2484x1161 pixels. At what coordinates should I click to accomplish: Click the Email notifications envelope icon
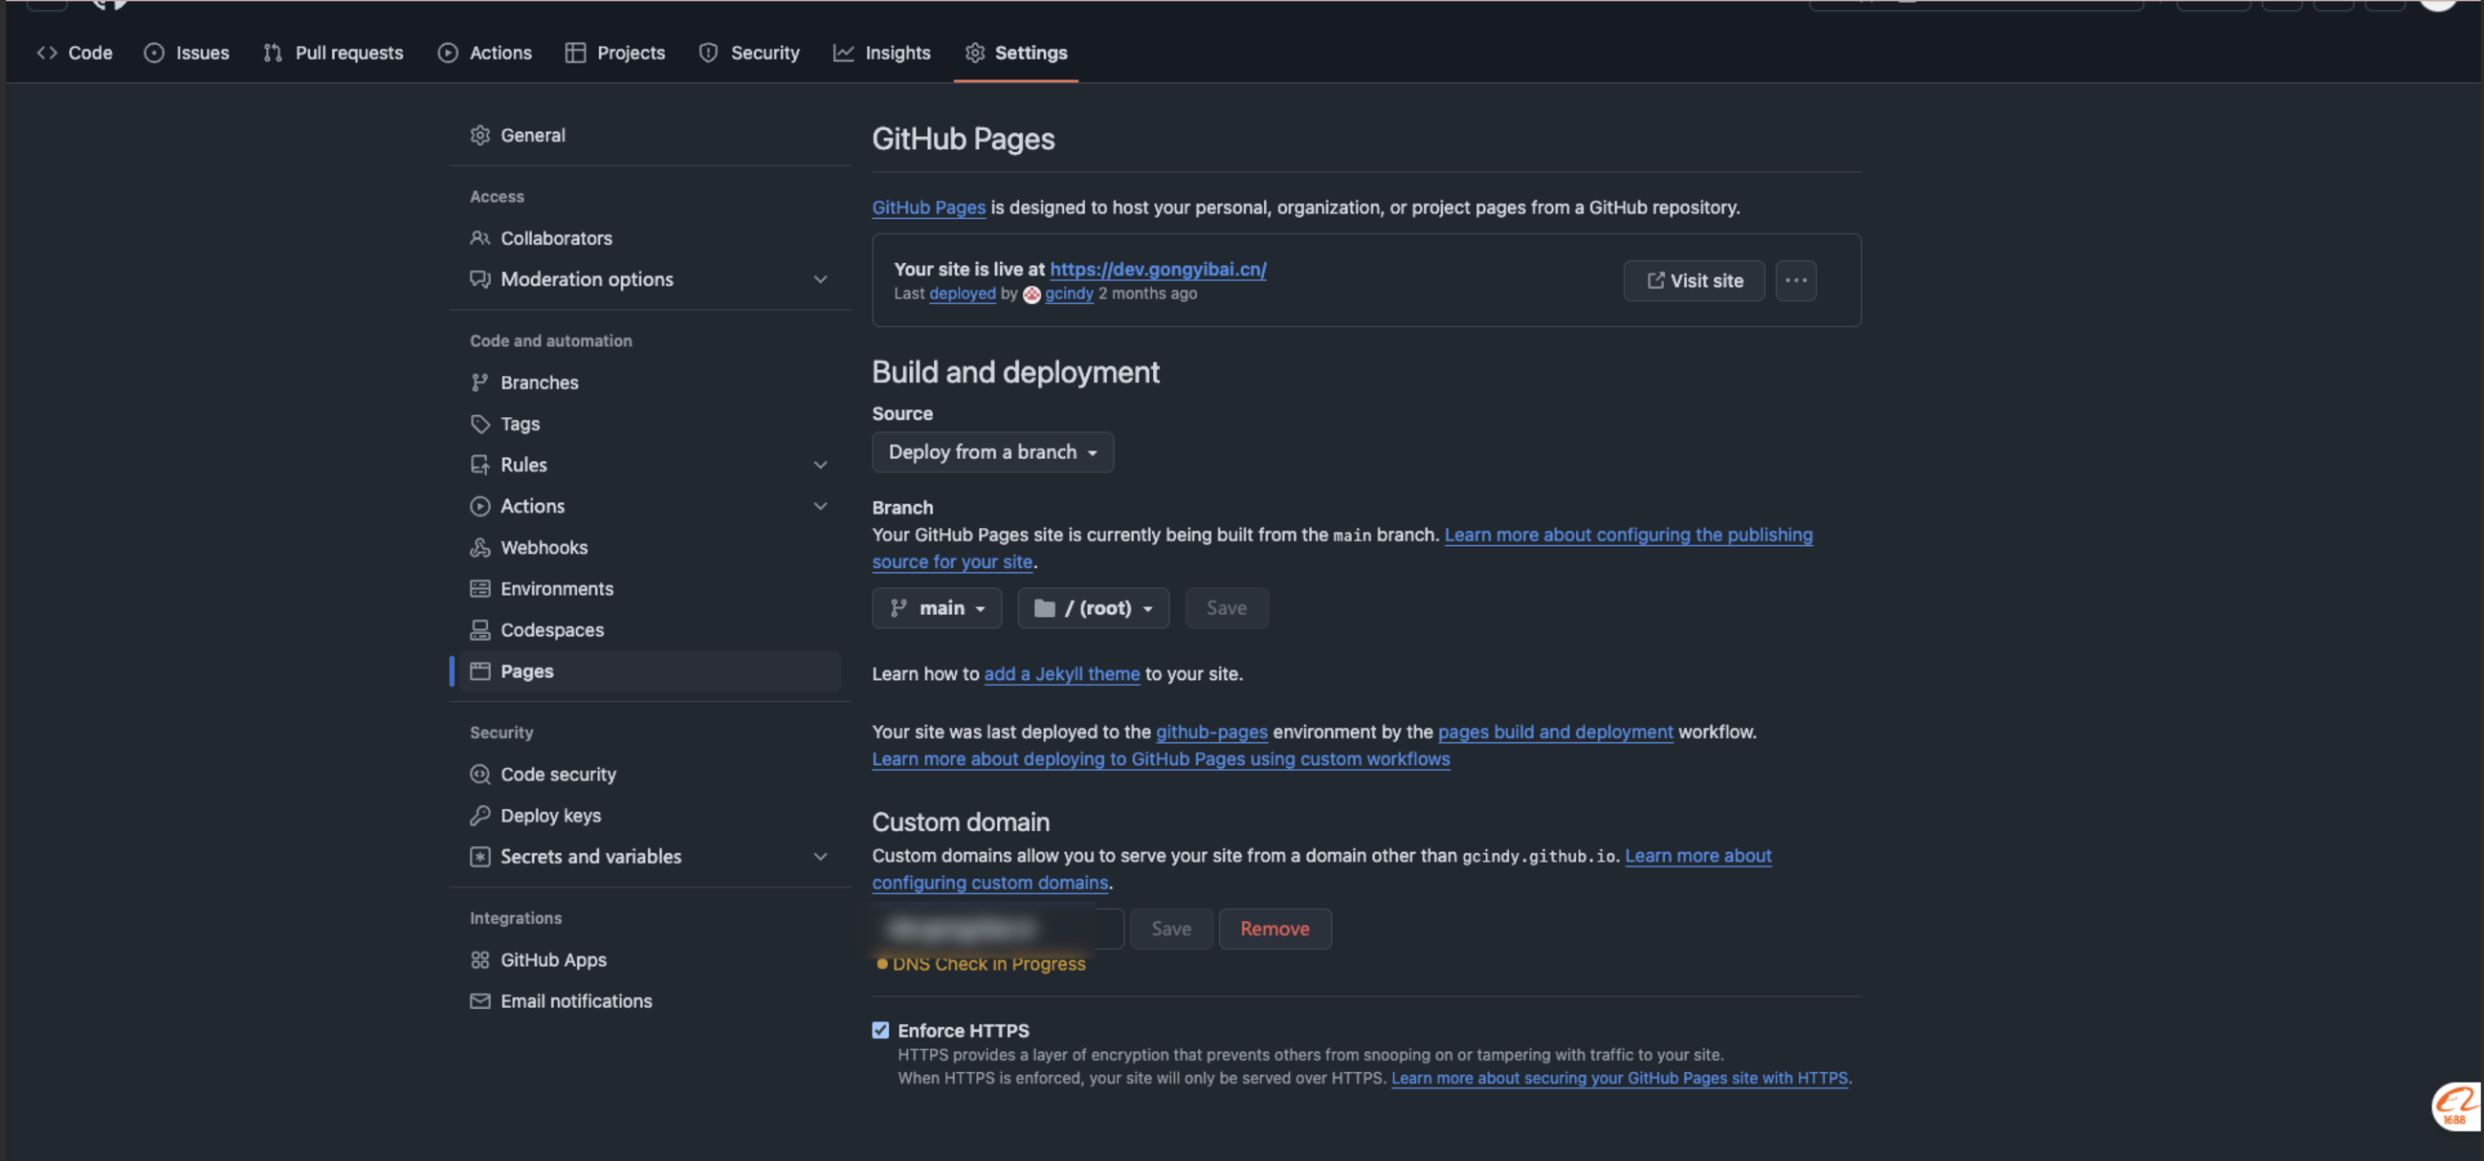(x=480, y=1001)
